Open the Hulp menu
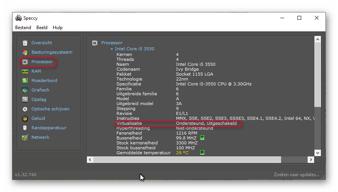338x192 pixels. pyautogui.click(x=58, y=28)
